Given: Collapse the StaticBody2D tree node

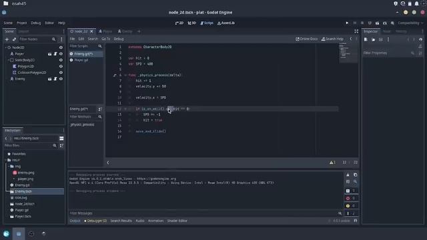Looking at the screenshot, I should (9, 60).
